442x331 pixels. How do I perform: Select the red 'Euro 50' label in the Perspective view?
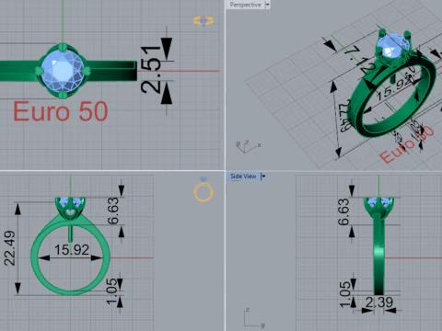click(x=407, y=145)
